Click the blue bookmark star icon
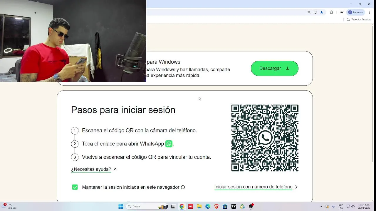The image size is (376, 211). pyautogui.click(x=322, y=12)
